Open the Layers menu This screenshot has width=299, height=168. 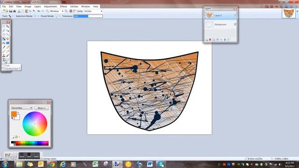37,7
